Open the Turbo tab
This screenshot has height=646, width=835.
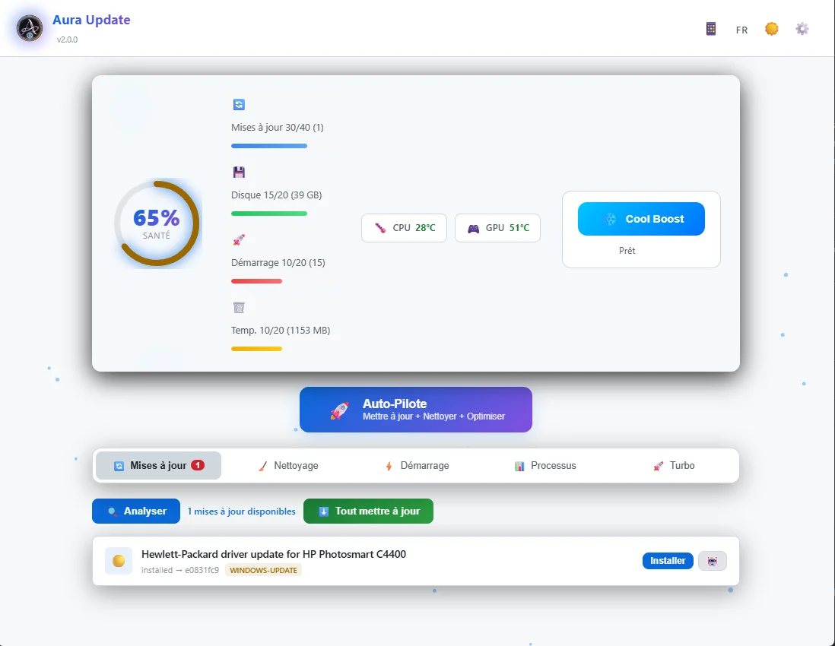pos(674,465)
